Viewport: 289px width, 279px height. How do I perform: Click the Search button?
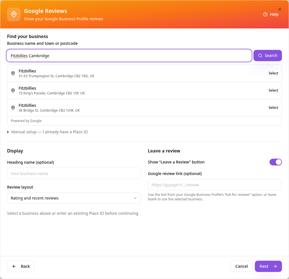[x=268, y=56]
